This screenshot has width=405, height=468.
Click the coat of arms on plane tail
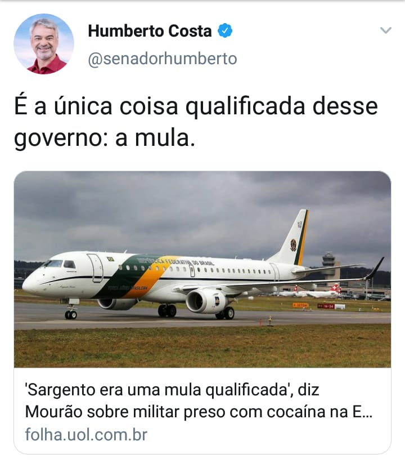click(x=293, y=245)
